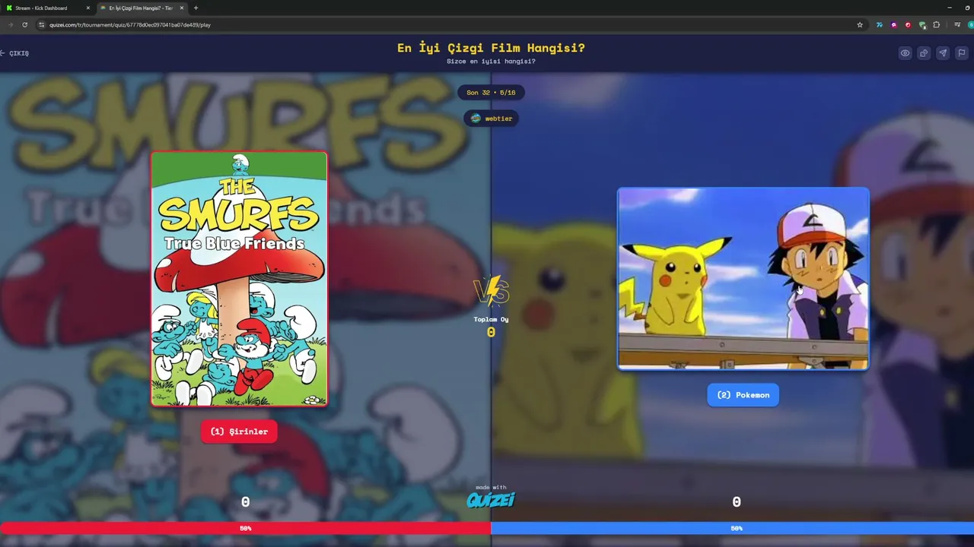The width and height of the screenshot is (974, 547).
Task: Click the ÇIKIŞ exit link
Action: [14, 53]
